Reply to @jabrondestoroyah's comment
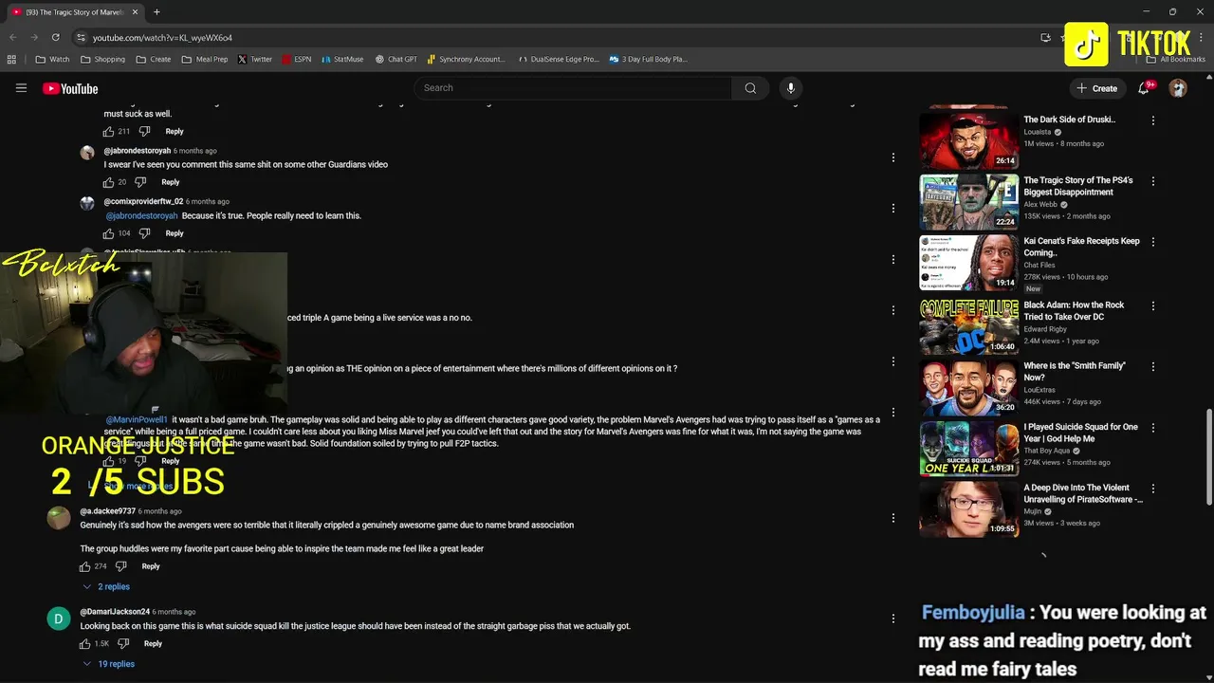The image size is (1214, 683). (x=171, y=182)
